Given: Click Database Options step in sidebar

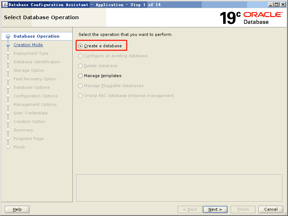Looking at the screenshot, I should point(32,87).
